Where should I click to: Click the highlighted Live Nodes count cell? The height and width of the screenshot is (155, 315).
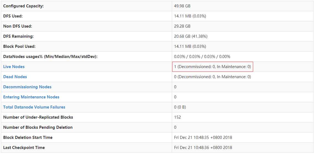[x=212, y=67]
